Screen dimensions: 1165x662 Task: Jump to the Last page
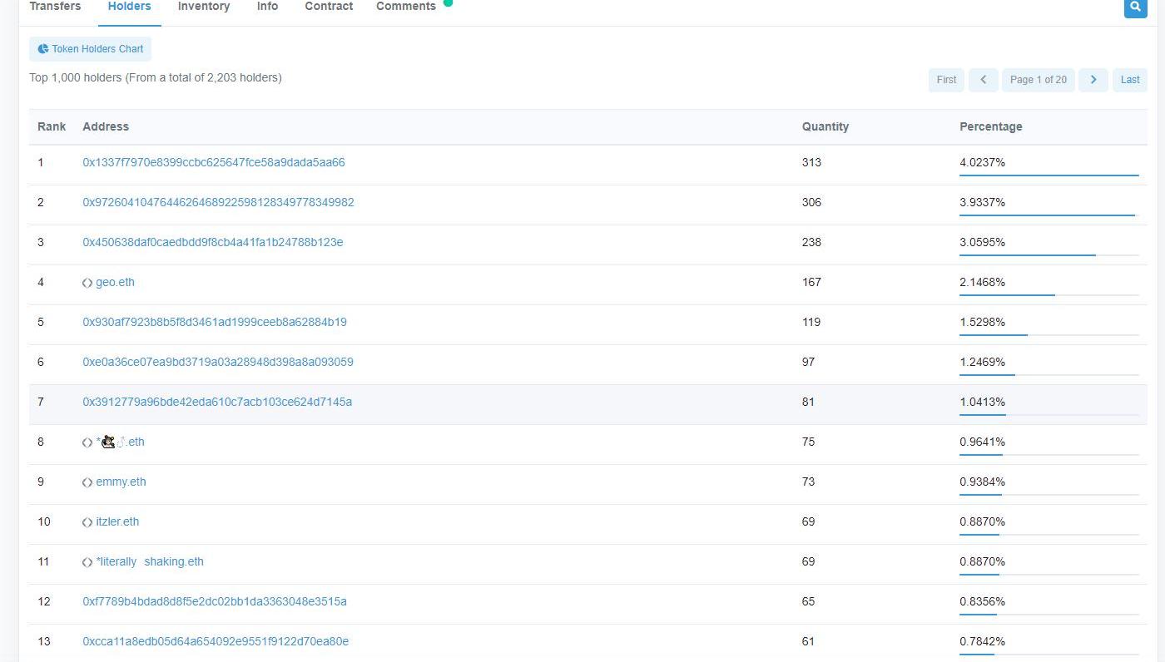pos(1129,80)
